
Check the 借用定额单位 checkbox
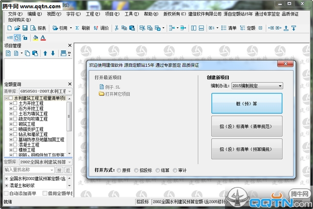45,193
